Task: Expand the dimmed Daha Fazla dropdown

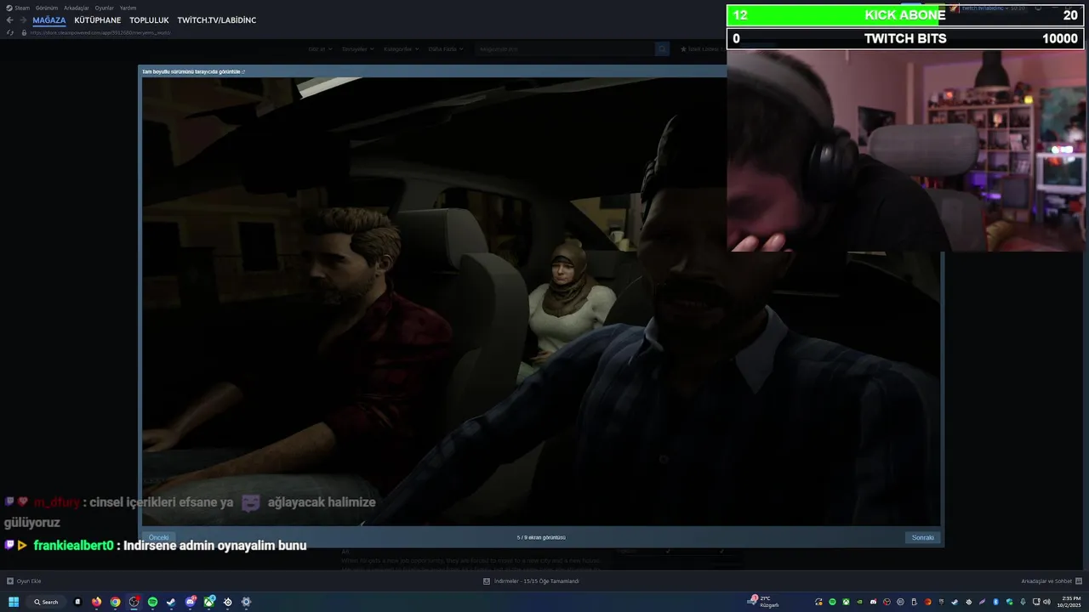Action: coord(446,49)
